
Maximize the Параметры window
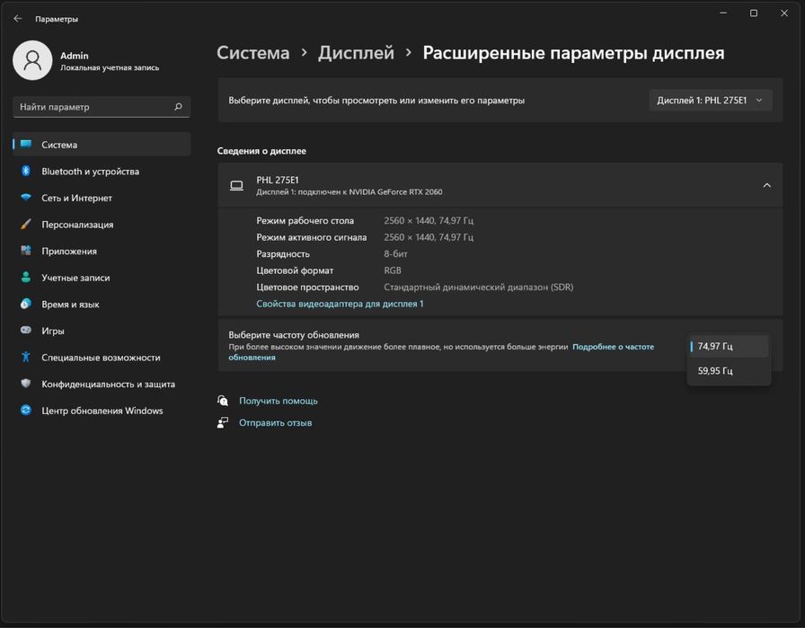(753, 13)
